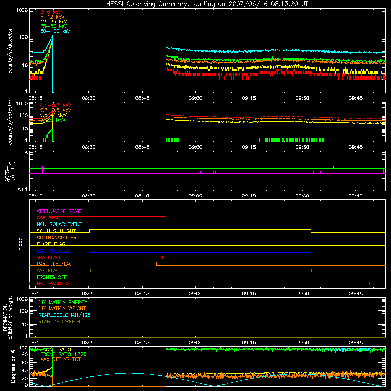Click the green FRONT_RATIO_1225 legend label
The image size is (391, 391).
point(64,354)
